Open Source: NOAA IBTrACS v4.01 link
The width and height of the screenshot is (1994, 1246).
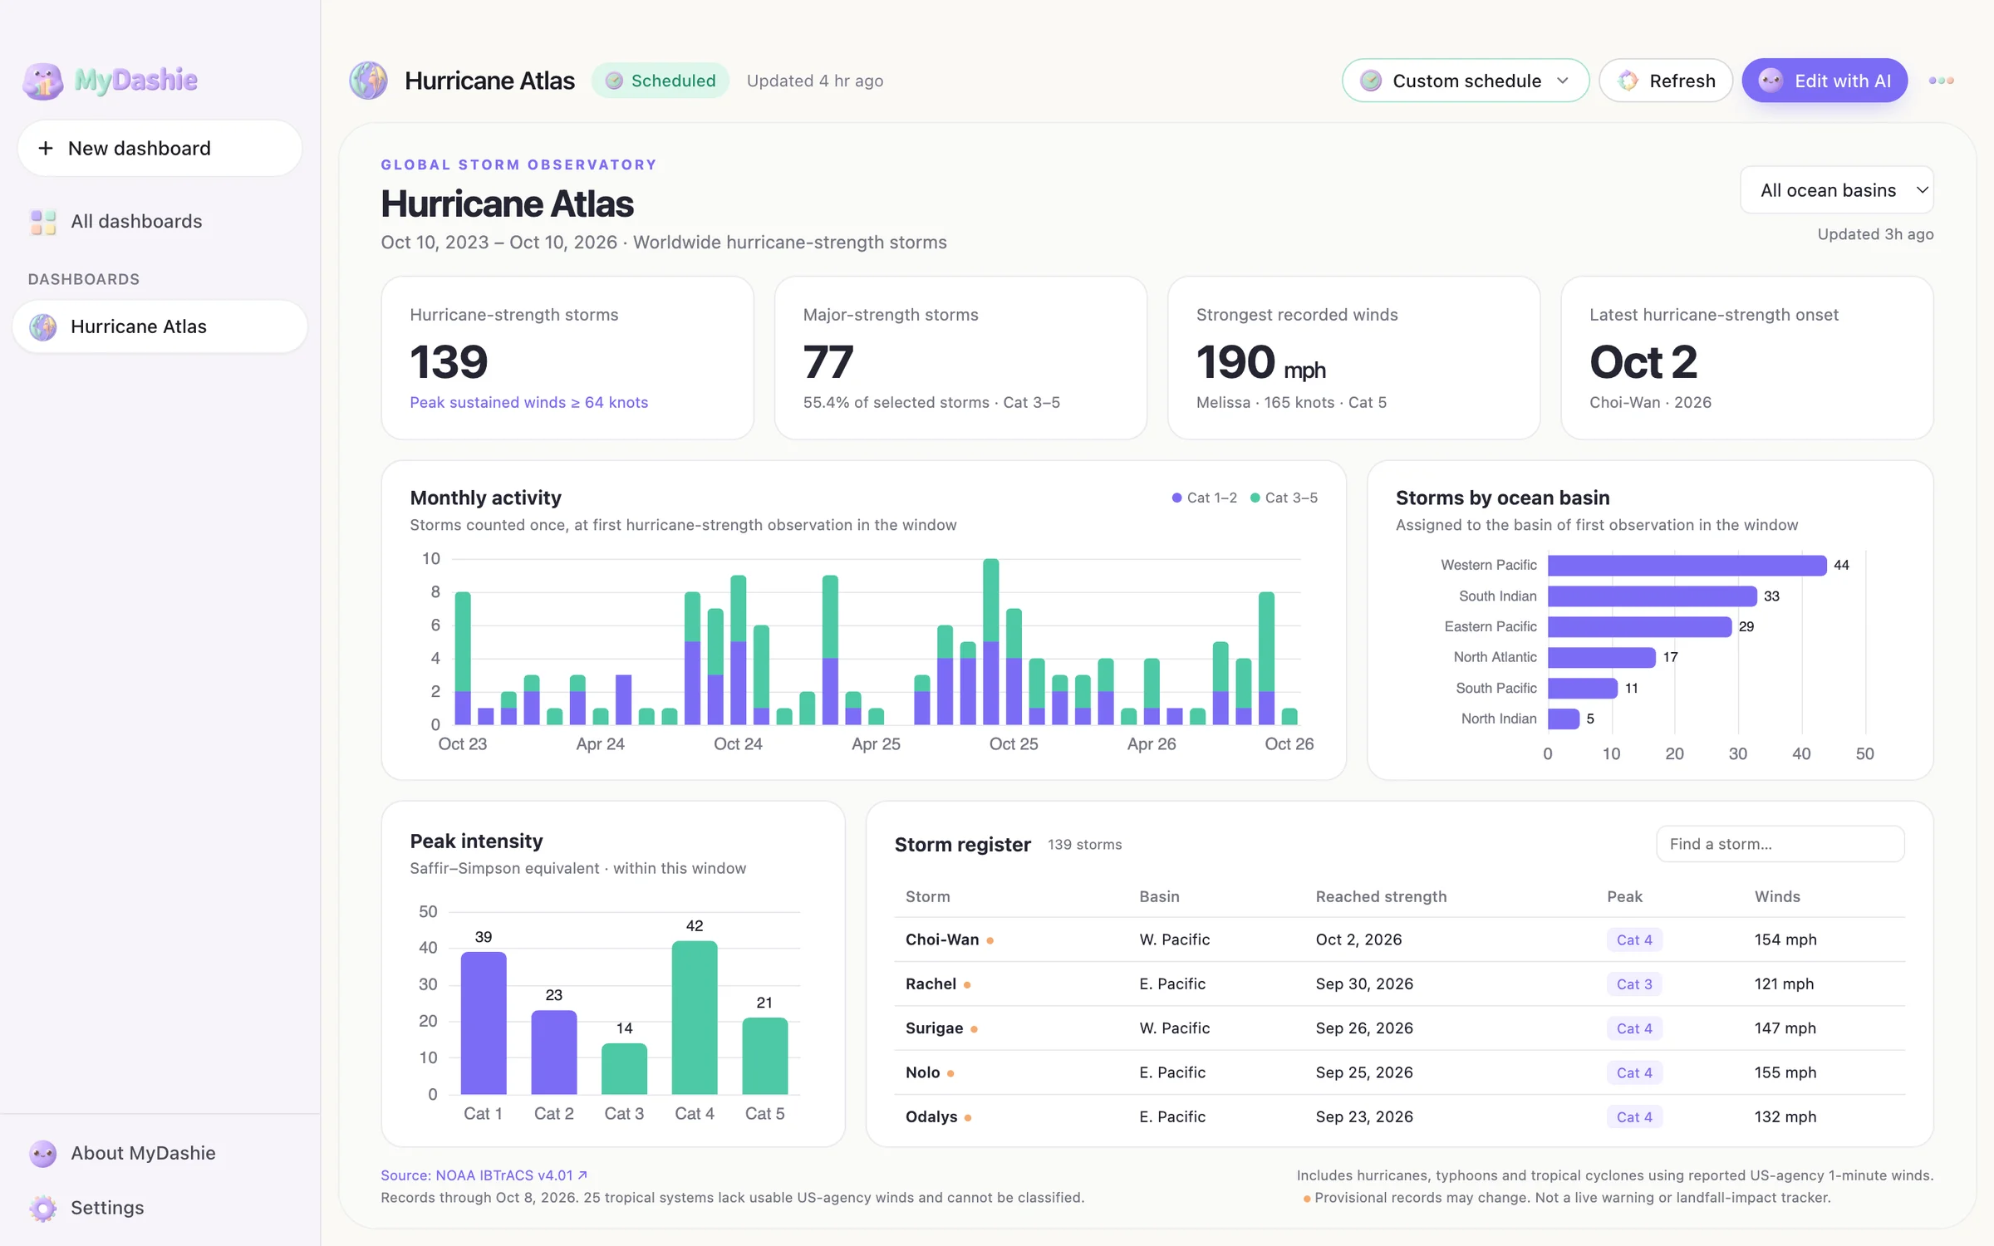[x=484, y=1175]
